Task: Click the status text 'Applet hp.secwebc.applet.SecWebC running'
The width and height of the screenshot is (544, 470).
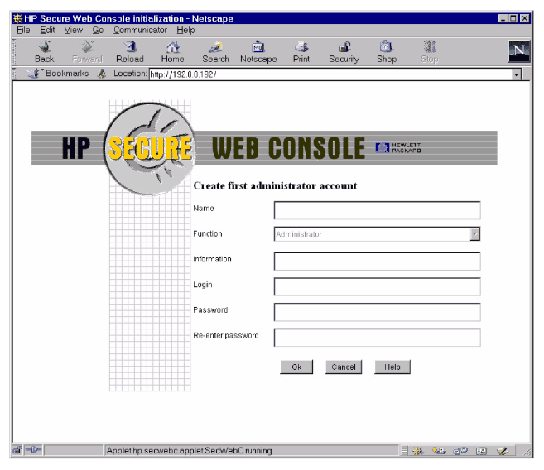Action: coord(189,451)
